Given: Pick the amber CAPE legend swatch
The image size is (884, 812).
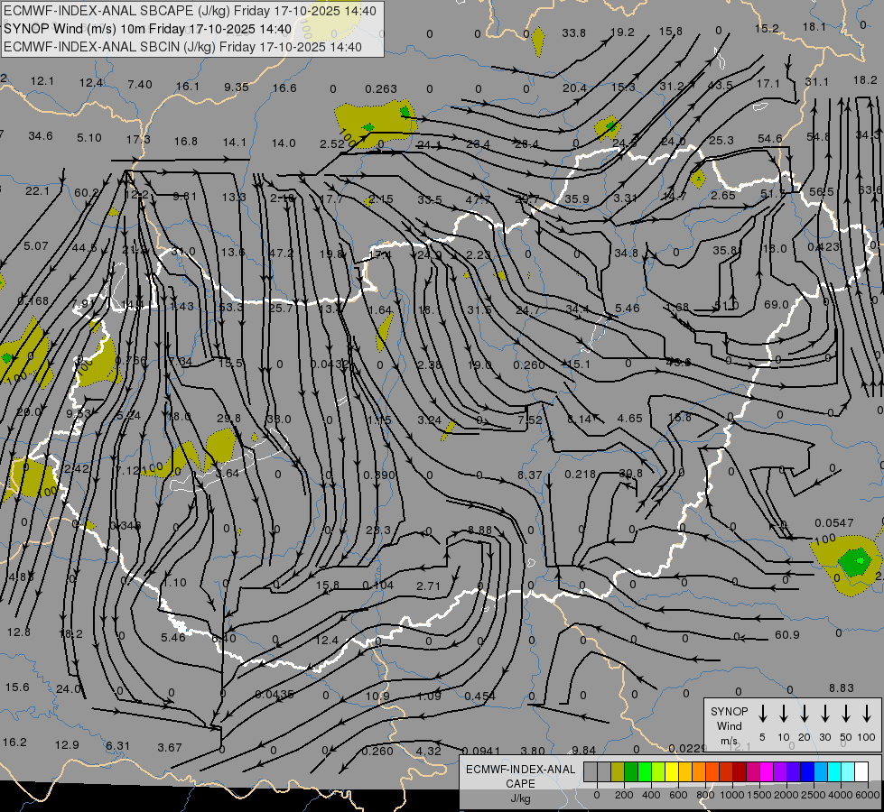Looking at the screenshot, I should (x=685, y=772).
